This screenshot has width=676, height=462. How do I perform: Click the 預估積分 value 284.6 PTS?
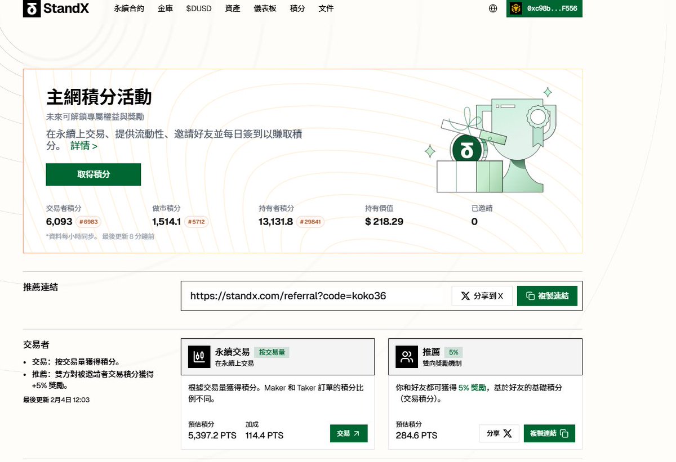(x=416, y=436)
